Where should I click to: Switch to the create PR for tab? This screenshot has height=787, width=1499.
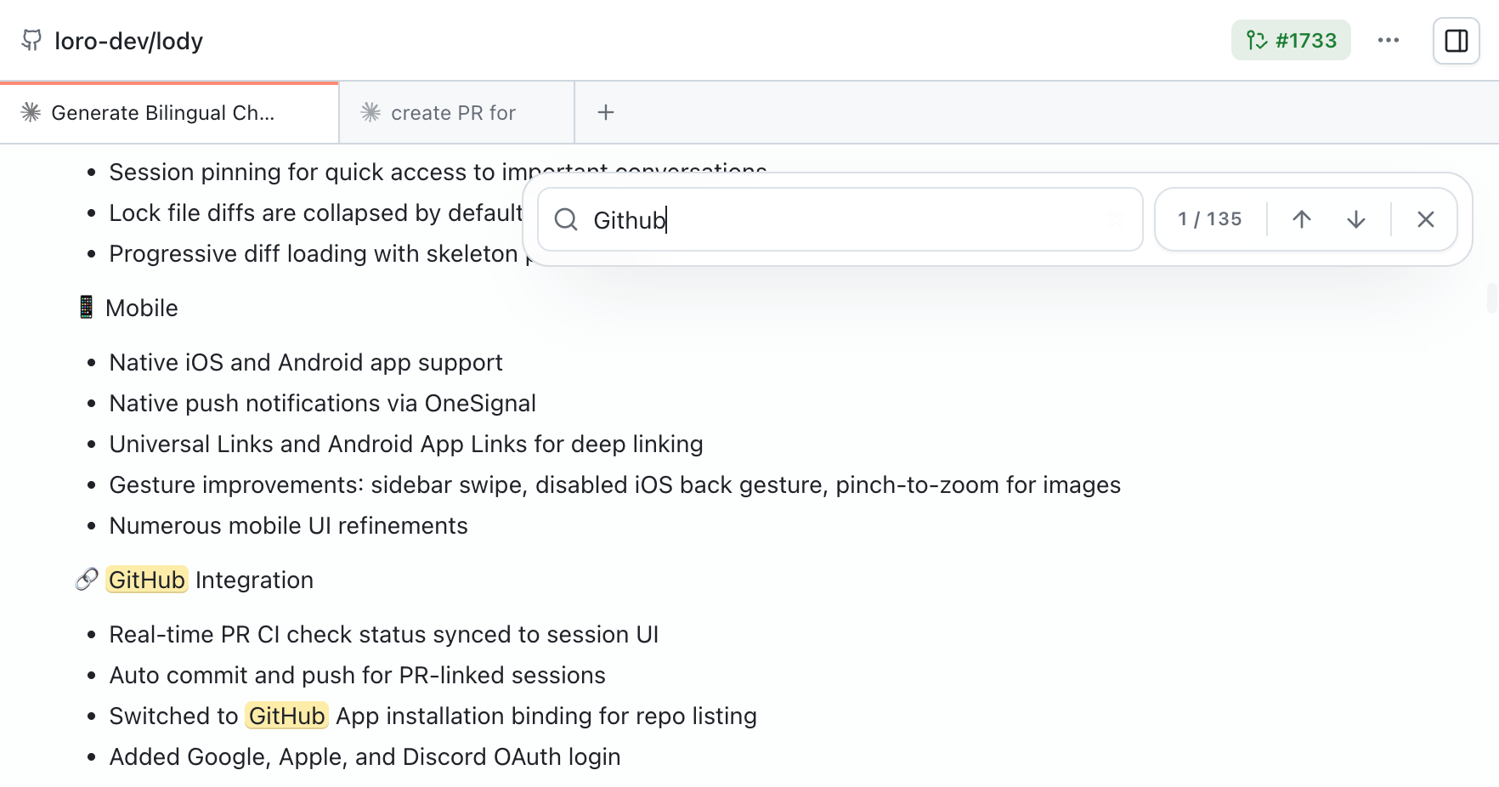[453, 113]
